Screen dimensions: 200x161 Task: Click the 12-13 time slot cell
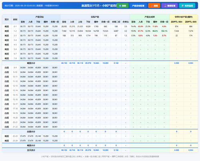point(15,86)
